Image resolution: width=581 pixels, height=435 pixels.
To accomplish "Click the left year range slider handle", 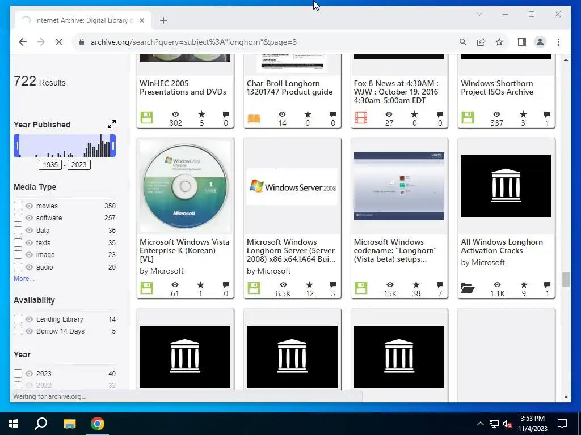I will coord(16,146).
